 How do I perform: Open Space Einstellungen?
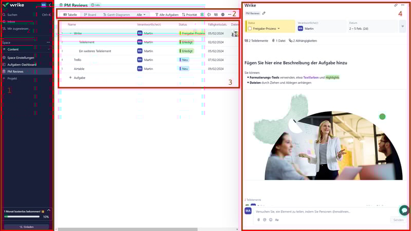click(21, 57)
